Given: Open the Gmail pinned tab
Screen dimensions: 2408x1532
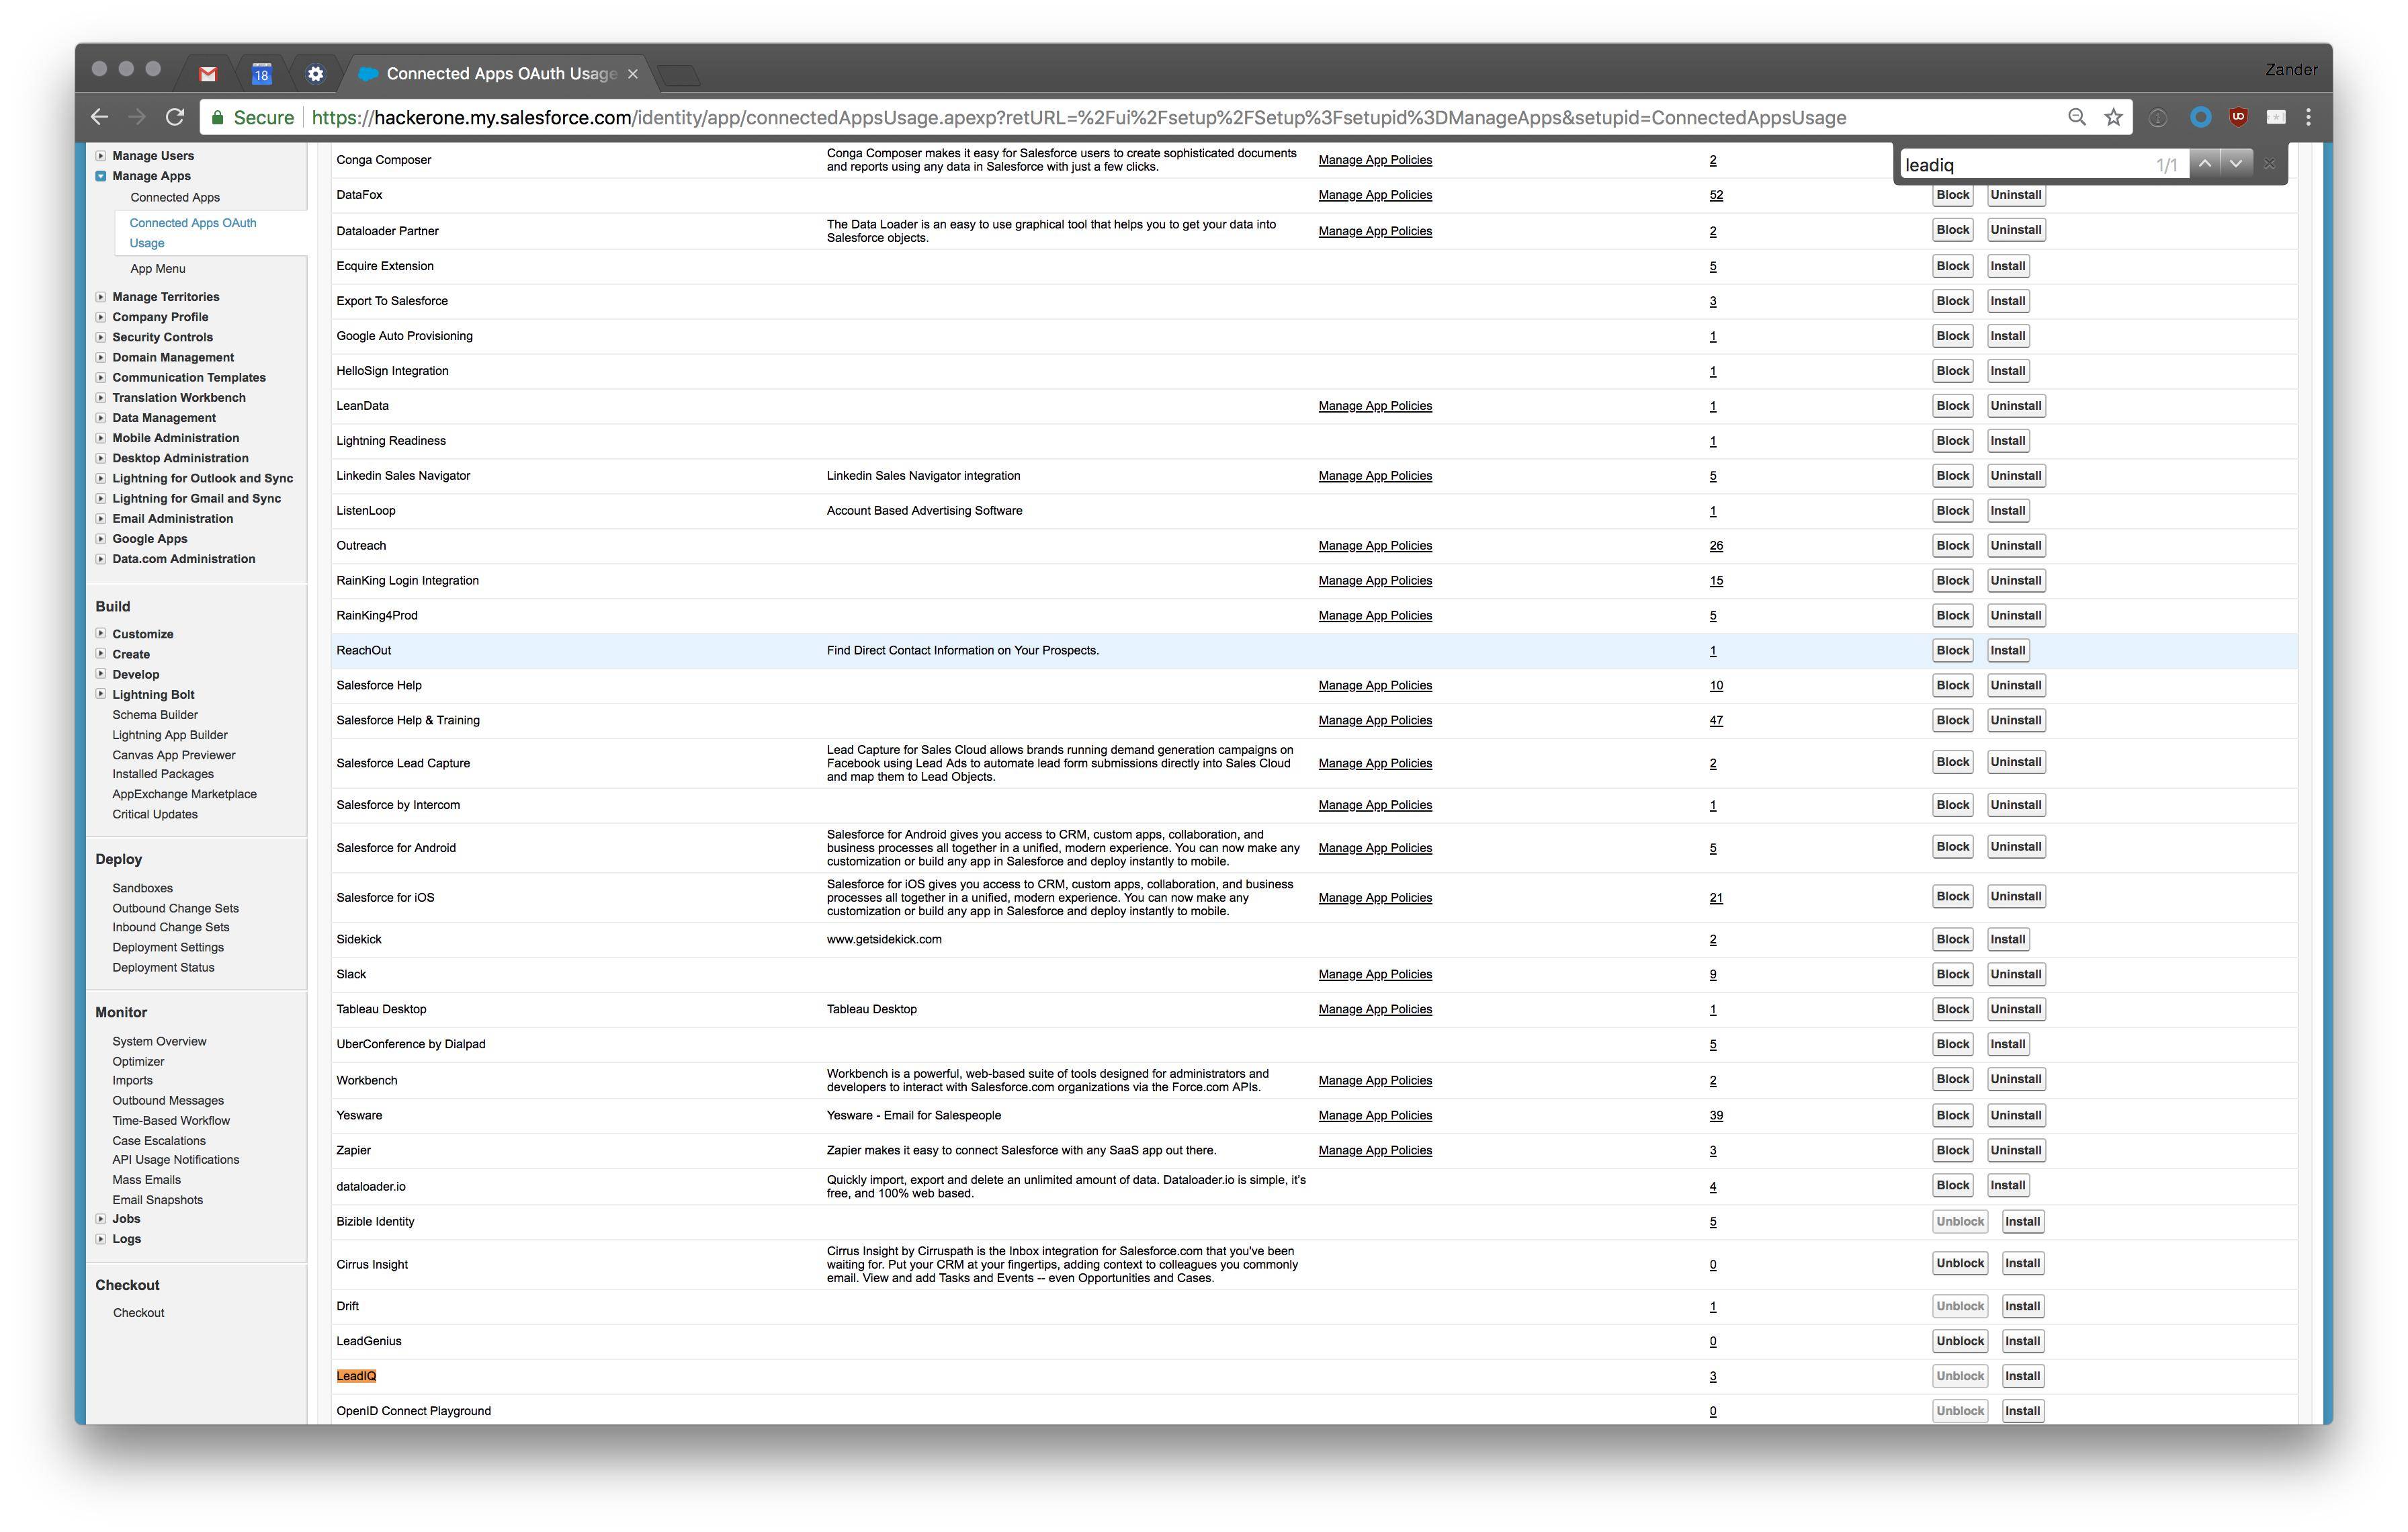Looking at the screenshot, I should tap(208, 74).
